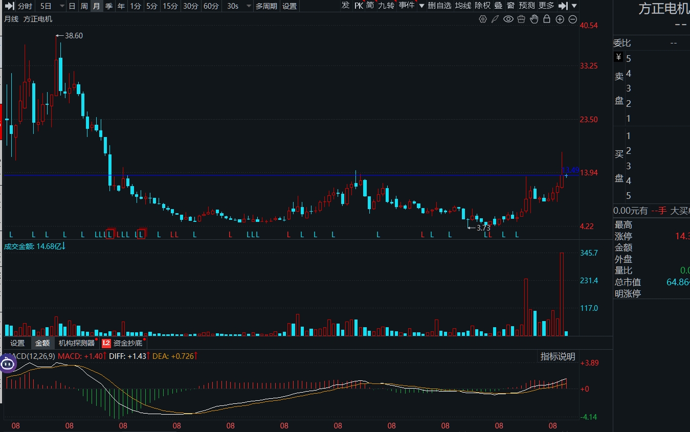Open the dropdown arrow at toolbar far right
Viewport: 690px width, 432px height.
tap(574, 6)
